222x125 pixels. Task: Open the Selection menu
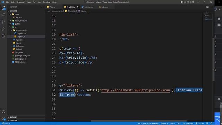click(20, 2)
